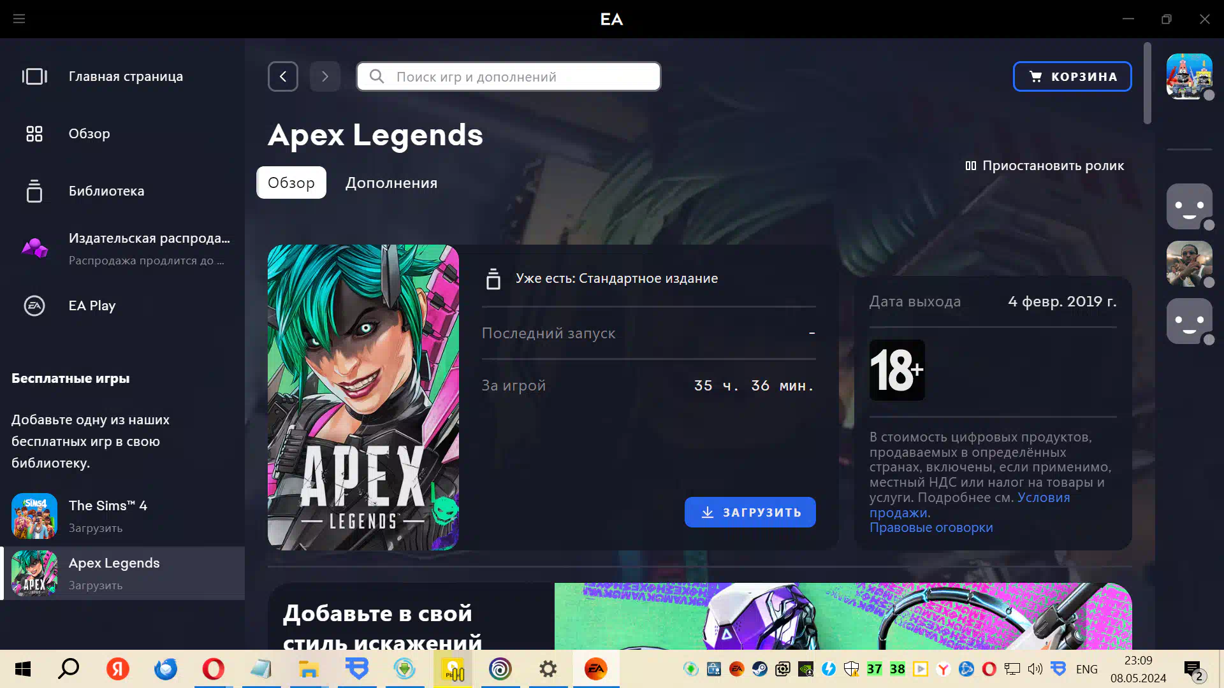
Task: Click the magnifier icon in the search box
Action: click(377, 76)
